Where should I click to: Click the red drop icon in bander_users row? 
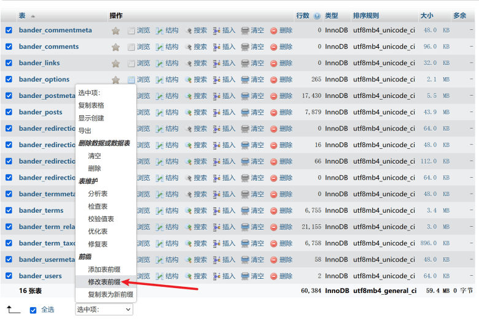(274, 276)
